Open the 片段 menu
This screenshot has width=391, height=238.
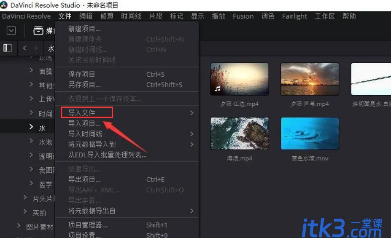click(156, 16)
